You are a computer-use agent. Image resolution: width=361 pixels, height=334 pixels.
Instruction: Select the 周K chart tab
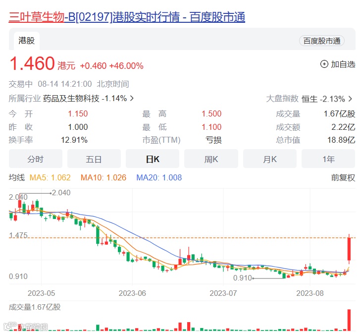coord(211,159)
